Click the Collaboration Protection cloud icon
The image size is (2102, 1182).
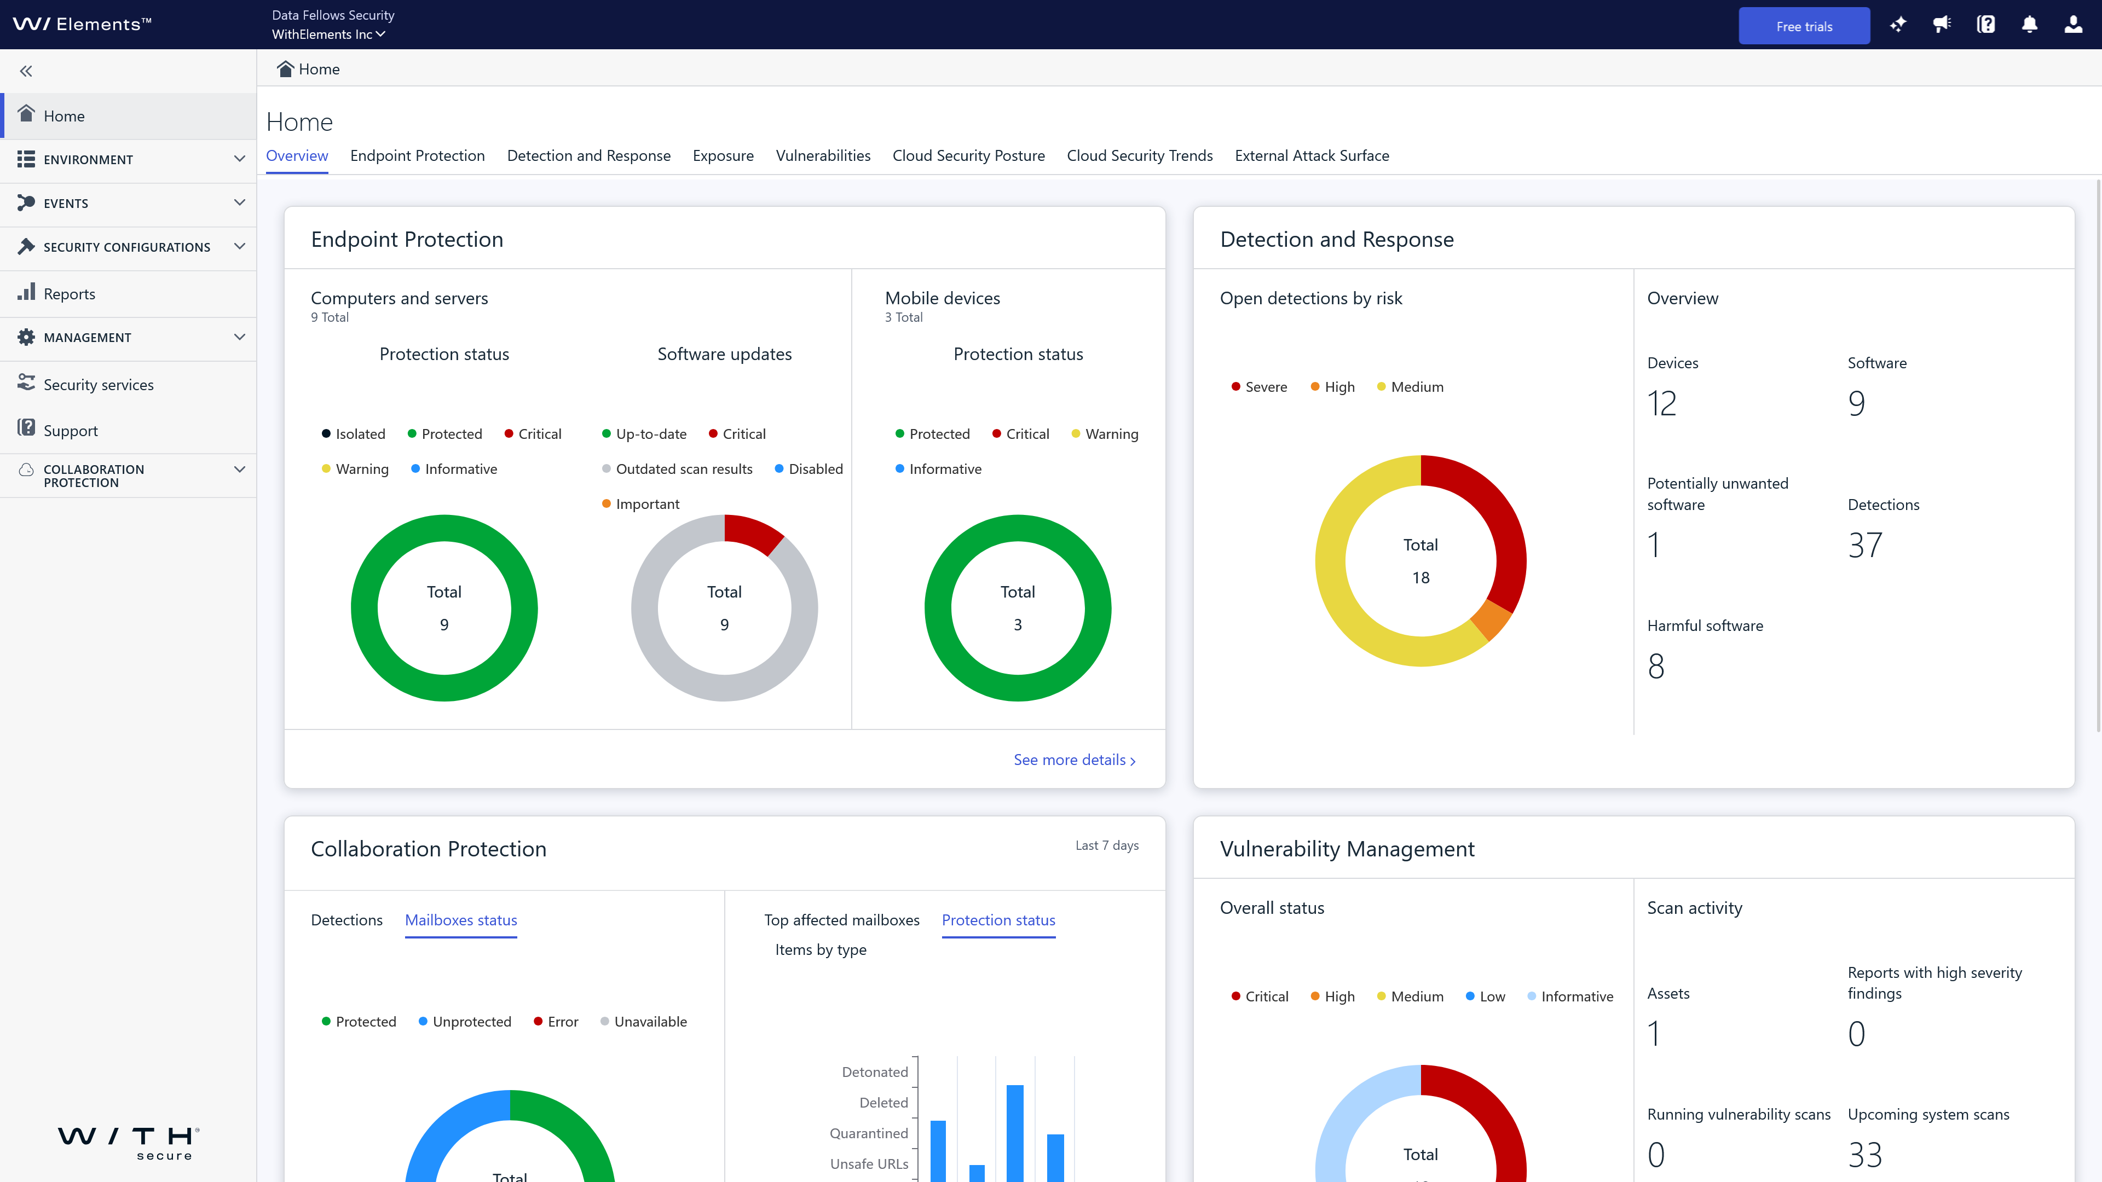[26, 470]
